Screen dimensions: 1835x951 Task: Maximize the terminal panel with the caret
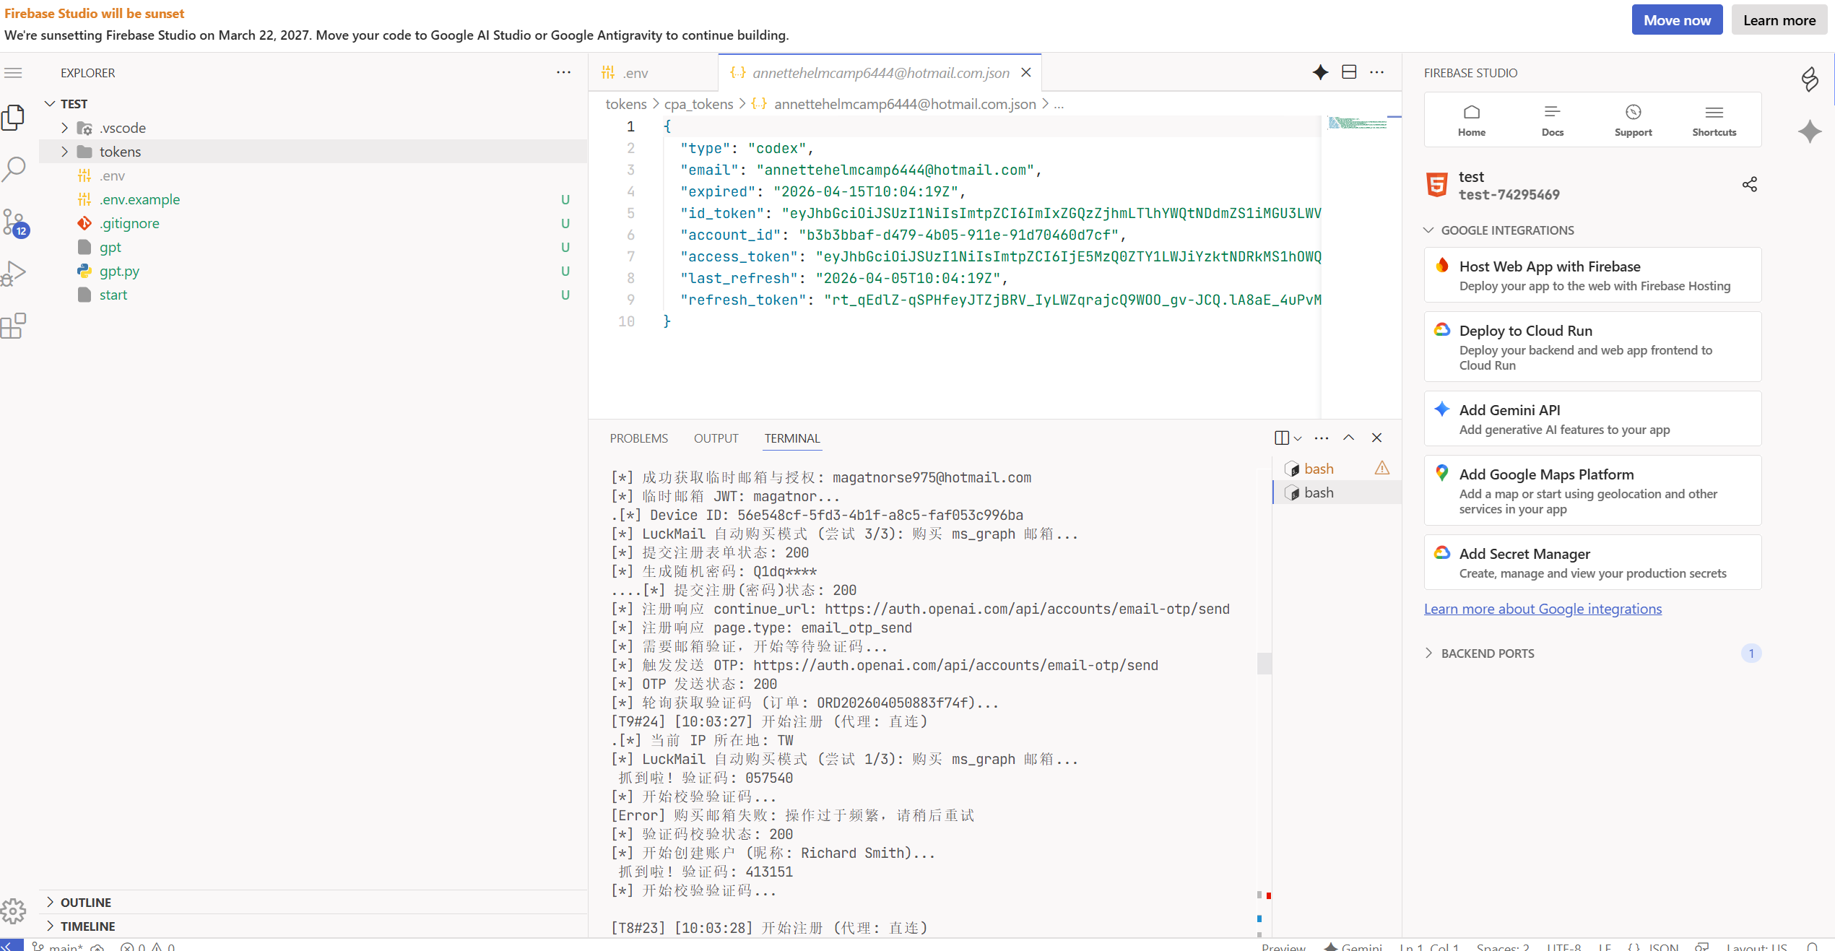[x=1348, y=438]
